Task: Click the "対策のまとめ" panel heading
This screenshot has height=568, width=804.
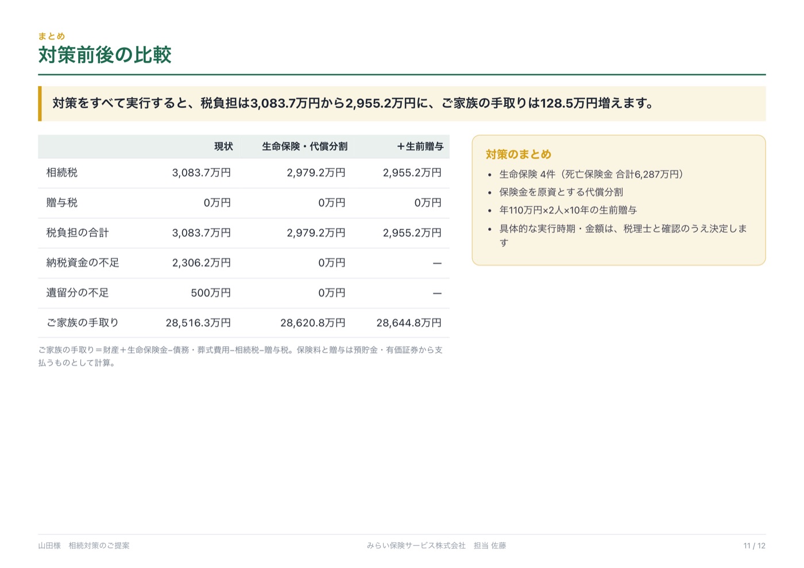Action: (x=519, y=154)
